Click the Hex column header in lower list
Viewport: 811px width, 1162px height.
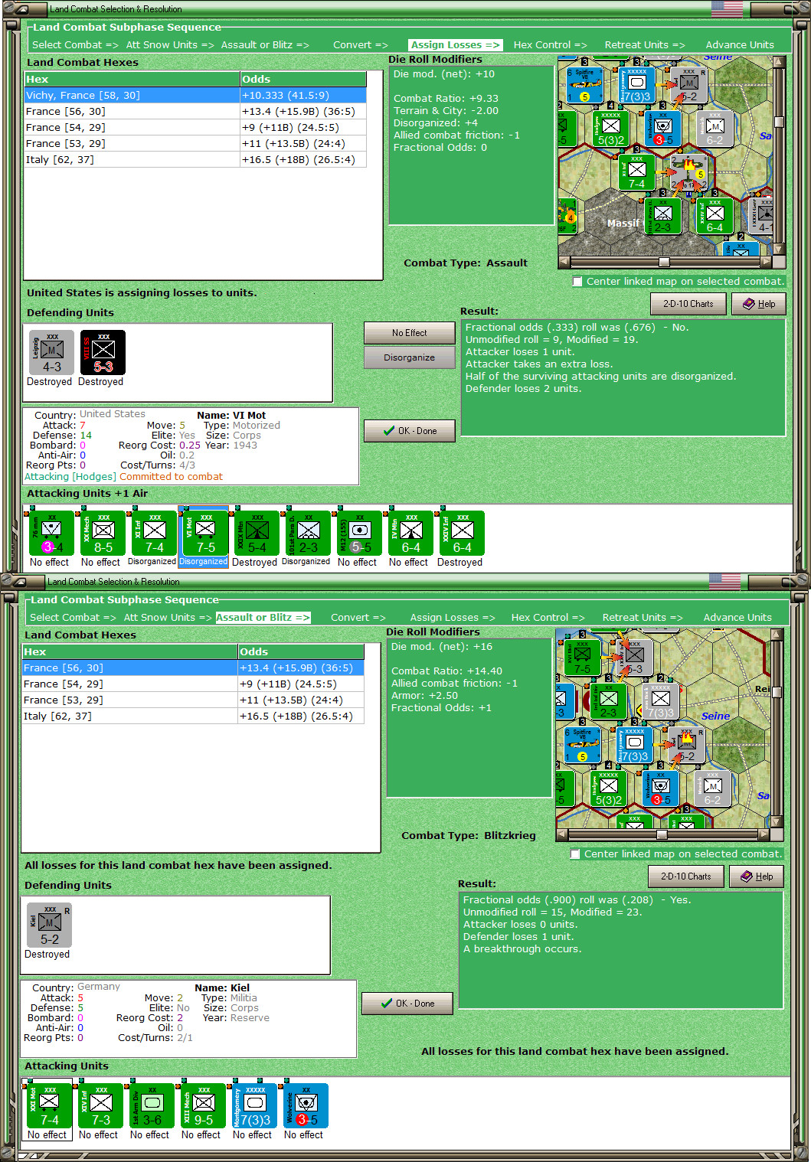tap(129, 651)
